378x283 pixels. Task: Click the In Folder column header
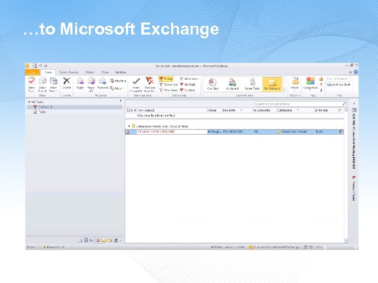click(x=327, y=110)
